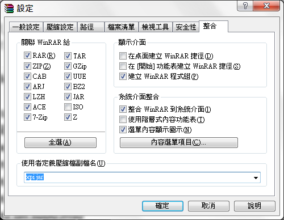The image size is (284, 220).
Task: Switch to the 安全性 tab
Action: (x=186, y=27)
